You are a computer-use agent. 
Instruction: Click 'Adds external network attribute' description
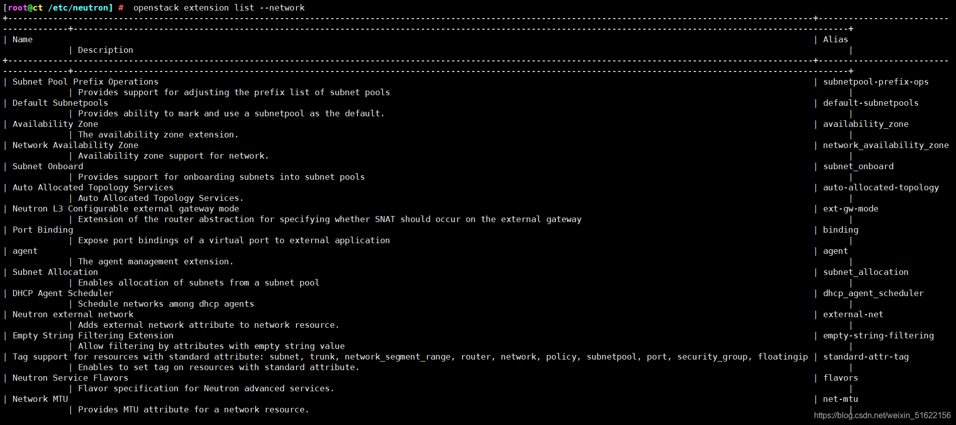click(209, 325)
